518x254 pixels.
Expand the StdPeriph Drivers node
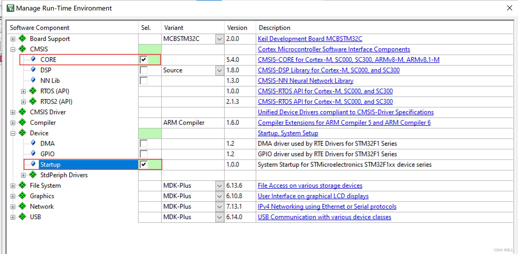pyautogui.click(x=23, y=175)
